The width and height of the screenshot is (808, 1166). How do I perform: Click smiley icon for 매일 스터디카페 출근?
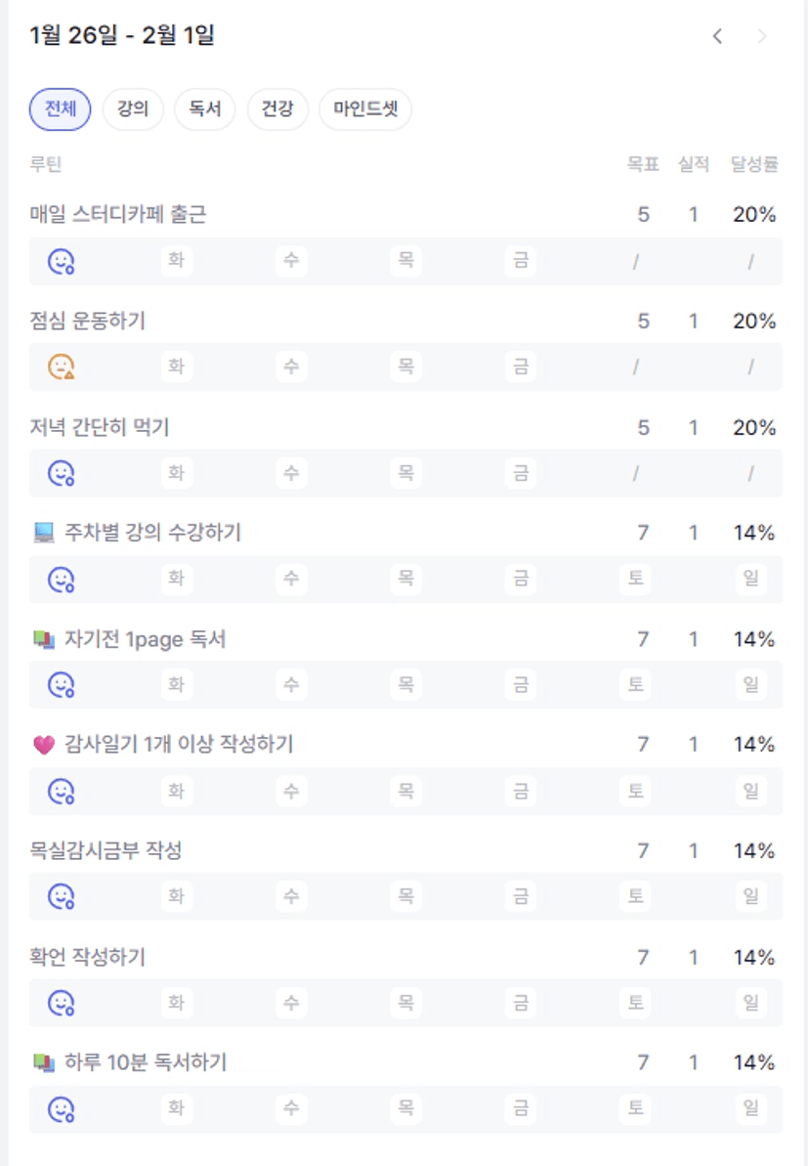click(x=62, y=261)
